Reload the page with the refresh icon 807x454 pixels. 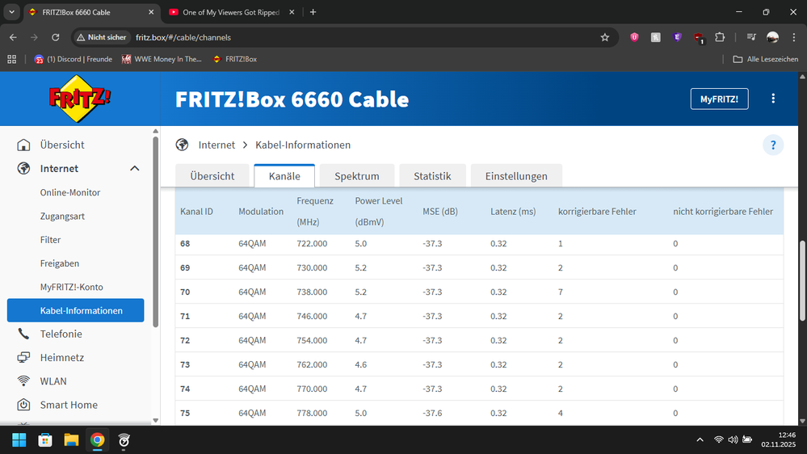(56, 37)
